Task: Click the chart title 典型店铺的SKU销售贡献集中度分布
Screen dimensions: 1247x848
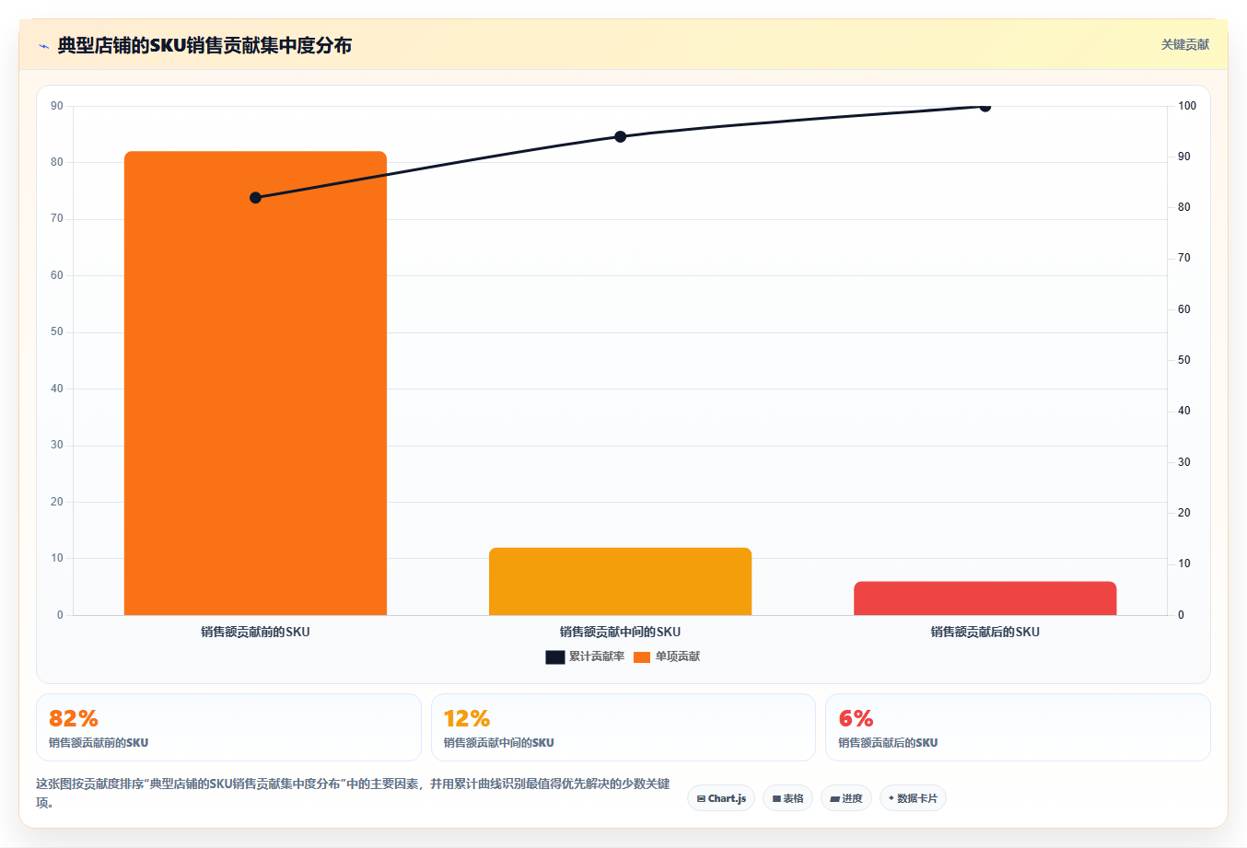Action: [204, 45]
